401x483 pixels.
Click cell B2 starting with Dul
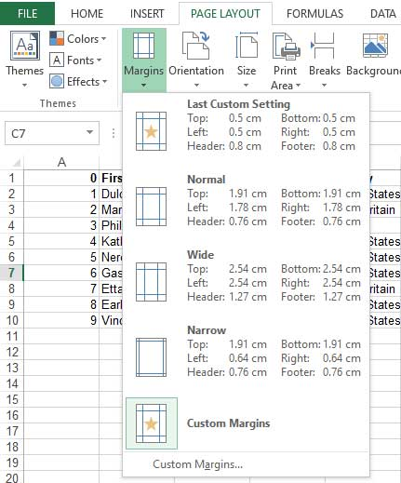(x=111, y=194)
